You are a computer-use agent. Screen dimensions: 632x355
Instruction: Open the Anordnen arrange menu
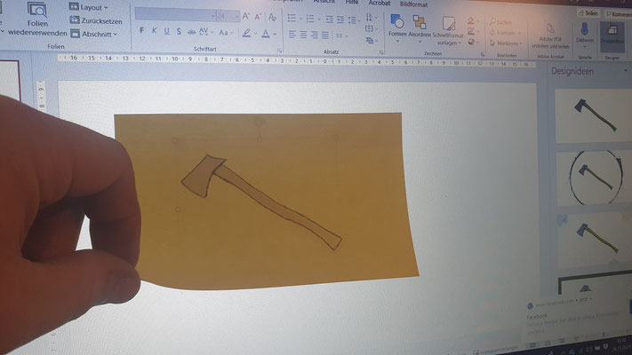tap(420, 28)
